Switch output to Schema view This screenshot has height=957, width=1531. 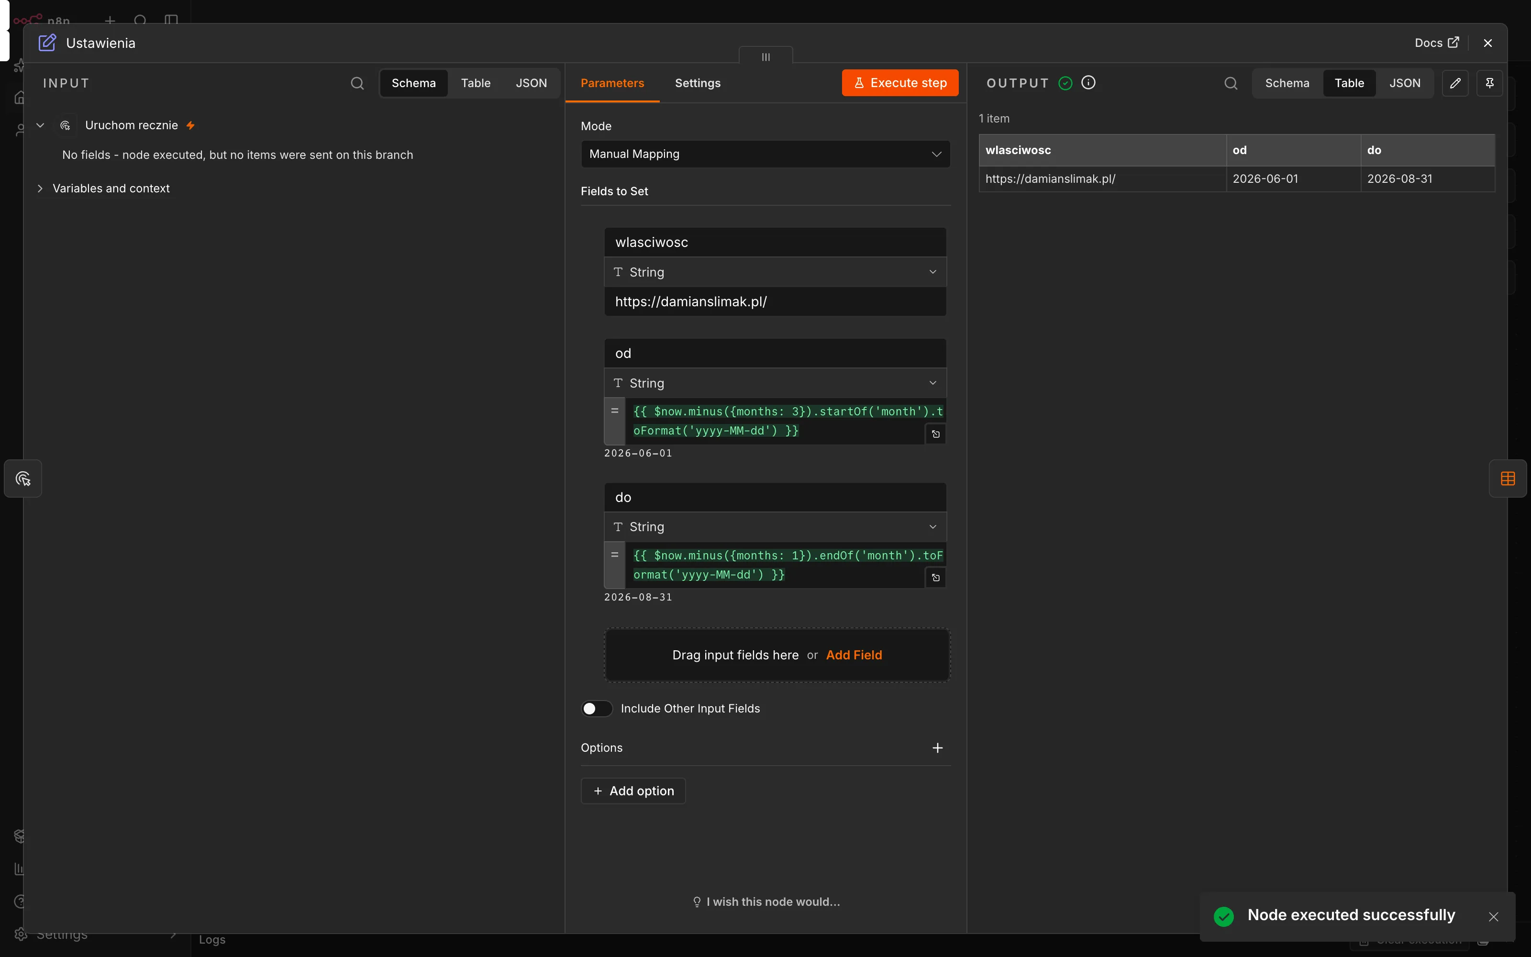pyautogui.click(x=1287, y=83)
